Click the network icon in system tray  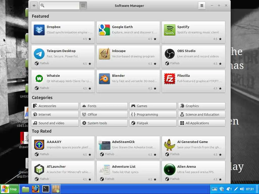pyautogui.click(x=236, y=189)
